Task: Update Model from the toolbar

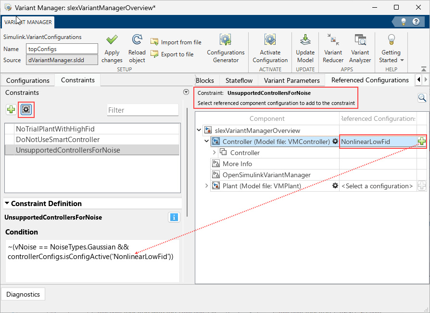Action: (305, 49)
